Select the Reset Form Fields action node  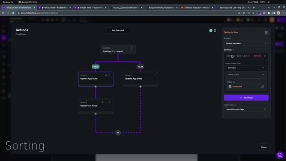pos(96,106)
